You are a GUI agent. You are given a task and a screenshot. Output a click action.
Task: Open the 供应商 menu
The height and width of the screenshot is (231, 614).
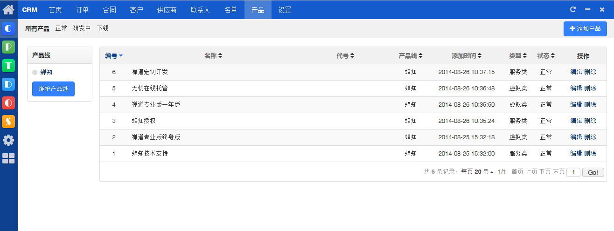[167, 10]
